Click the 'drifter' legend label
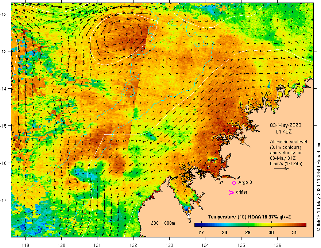The image size is (321, 248). click(x=241, y=192)
